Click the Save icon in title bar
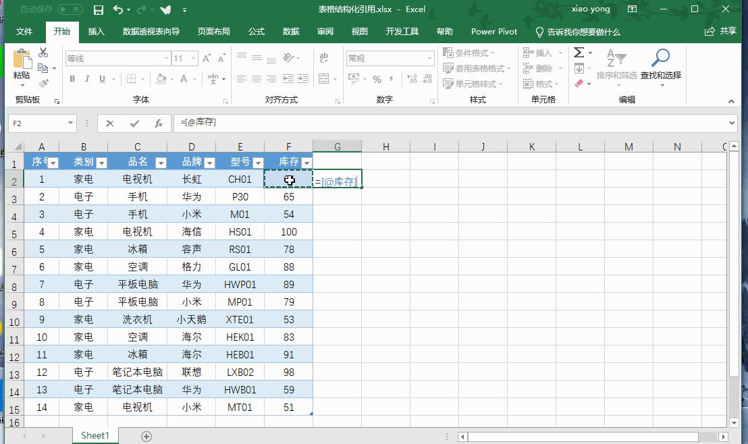Viewport: 748px width, 444px height. coord(99,9)
